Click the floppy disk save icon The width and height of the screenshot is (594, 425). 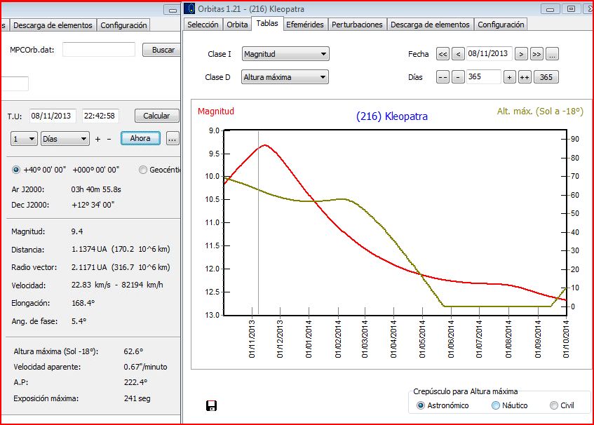tap(210, 405)
